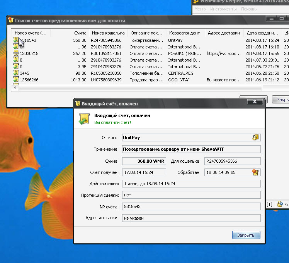The image size is (289, 263).
Task: Select the Продажа прав description cell
Action: 146,80
